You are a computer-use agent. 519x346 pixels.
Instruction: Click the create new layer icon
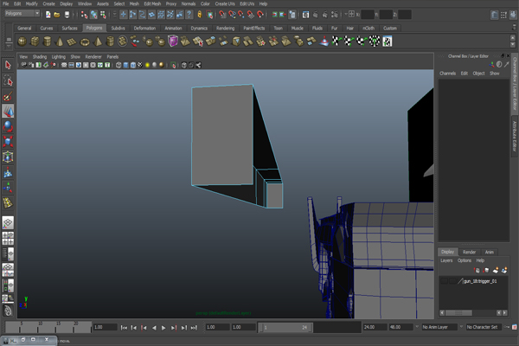point(496,270)
